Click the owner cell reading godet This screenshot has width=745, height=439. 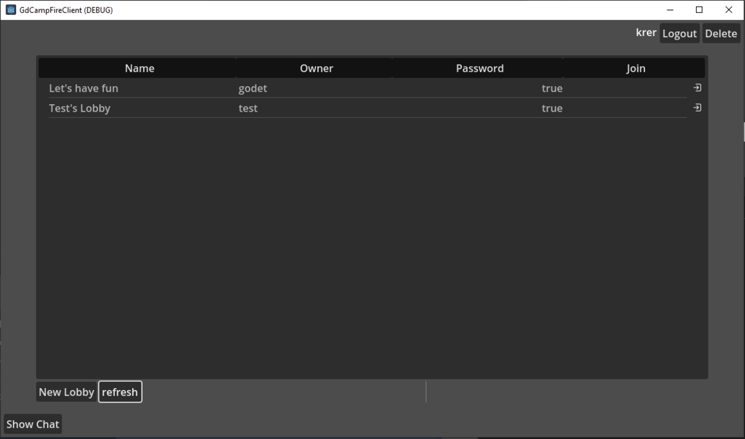click(x=253, y=88)
